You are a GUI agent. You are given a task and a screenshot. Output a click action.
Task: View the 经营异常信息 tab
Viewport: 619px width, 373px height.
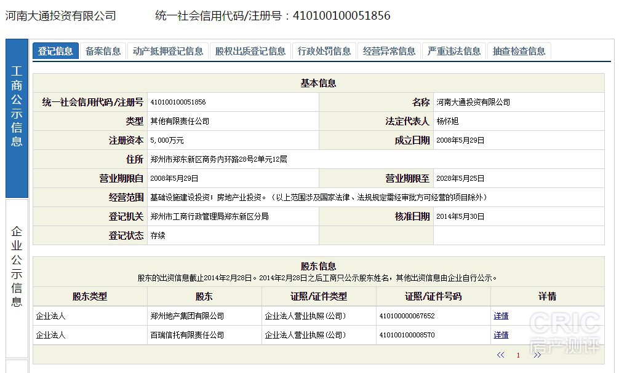(x=389, y=51)
